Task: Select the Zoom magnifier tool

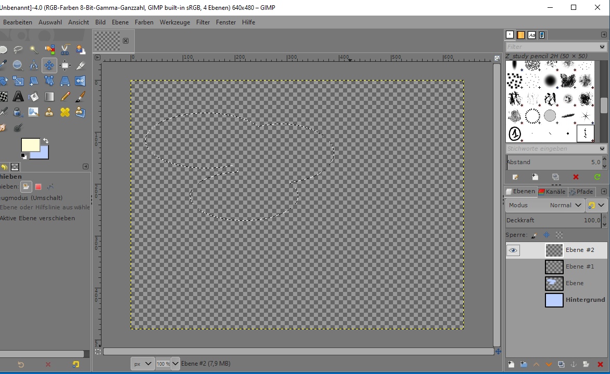Action: (x=18, y=65)
